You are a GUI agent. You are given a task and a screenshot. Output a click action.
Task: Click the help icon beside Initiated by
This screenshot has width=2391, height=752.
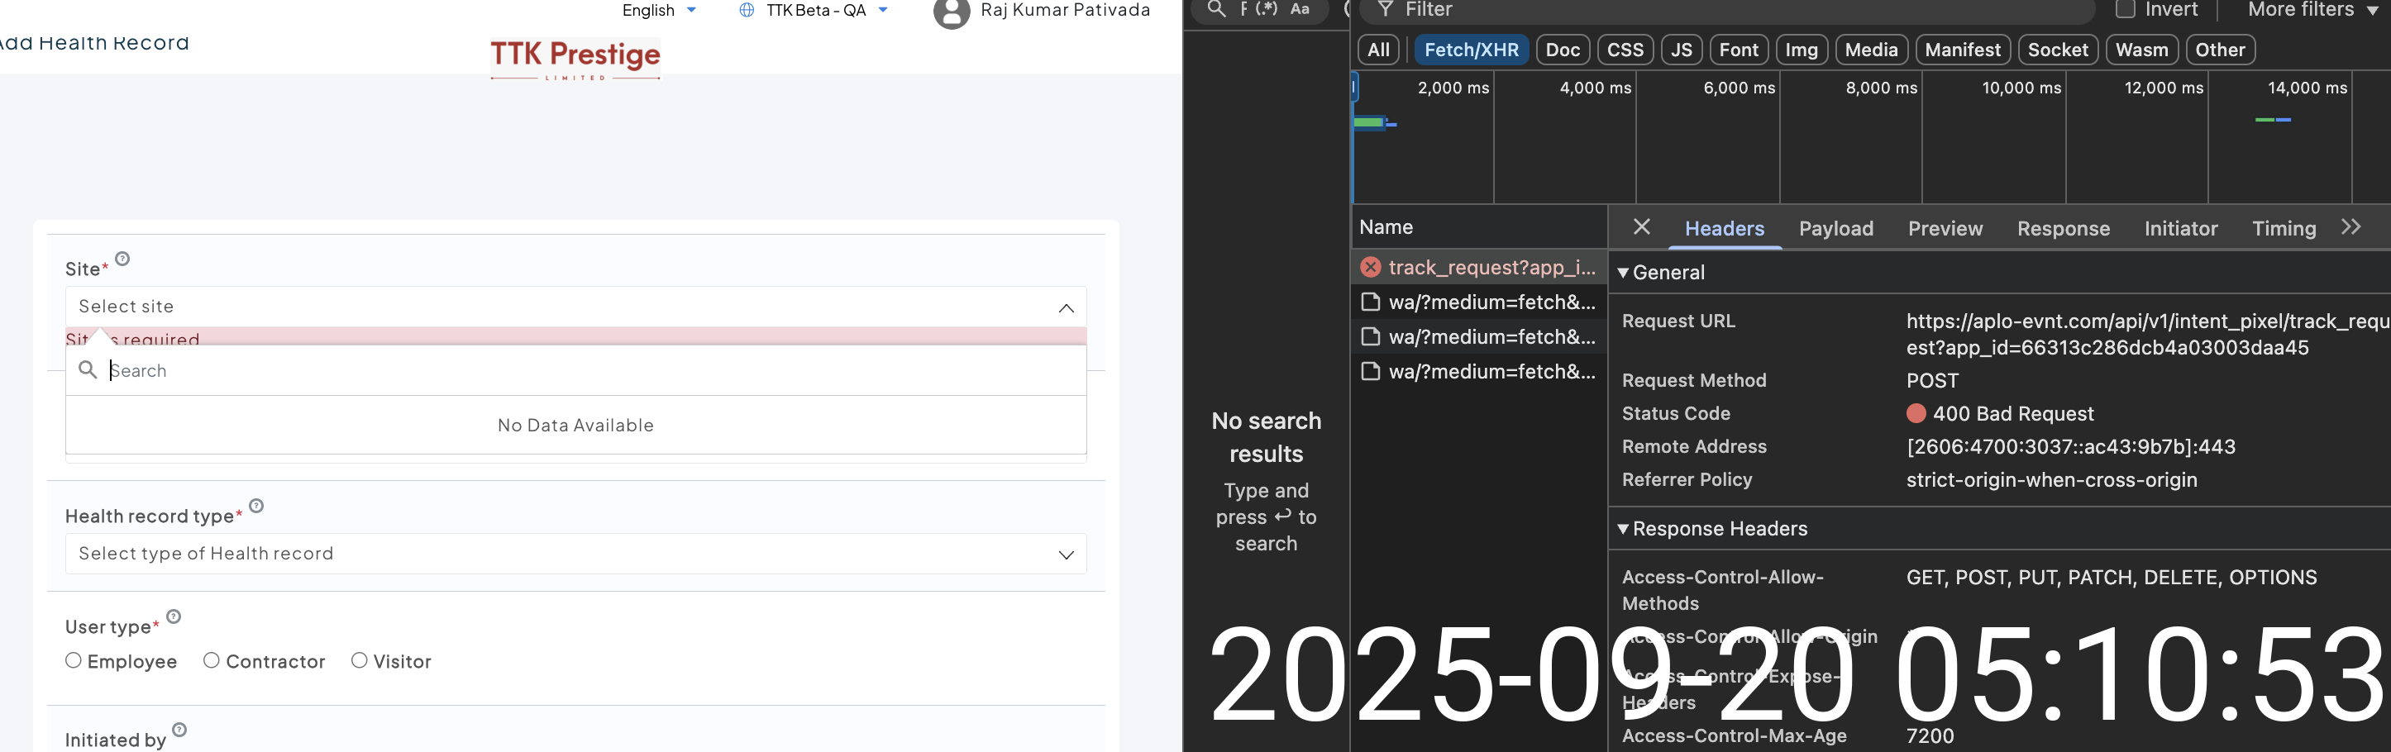pos(180,730)
